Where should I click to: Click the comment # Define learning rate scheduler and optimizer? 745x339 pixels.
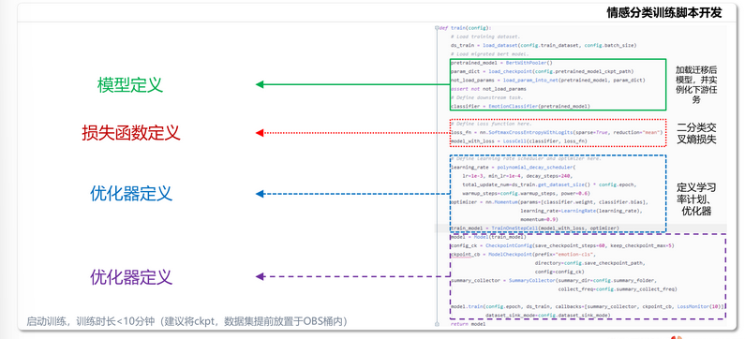coord(526,158)
